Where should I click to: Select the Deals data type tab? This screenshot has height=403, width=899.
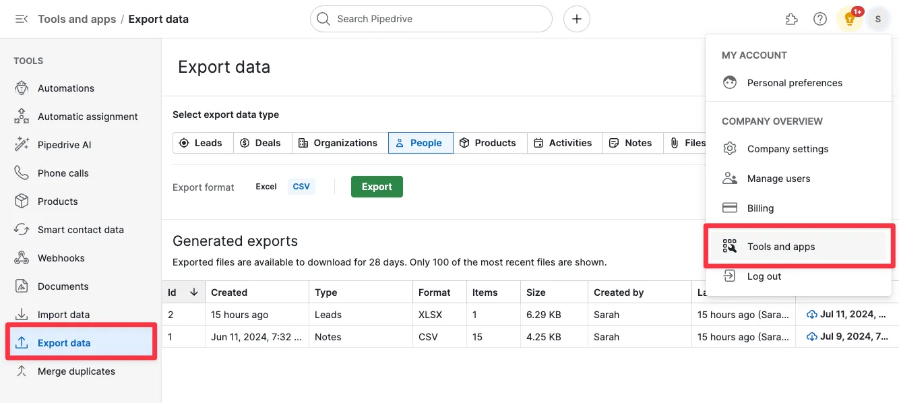point(262,143)
